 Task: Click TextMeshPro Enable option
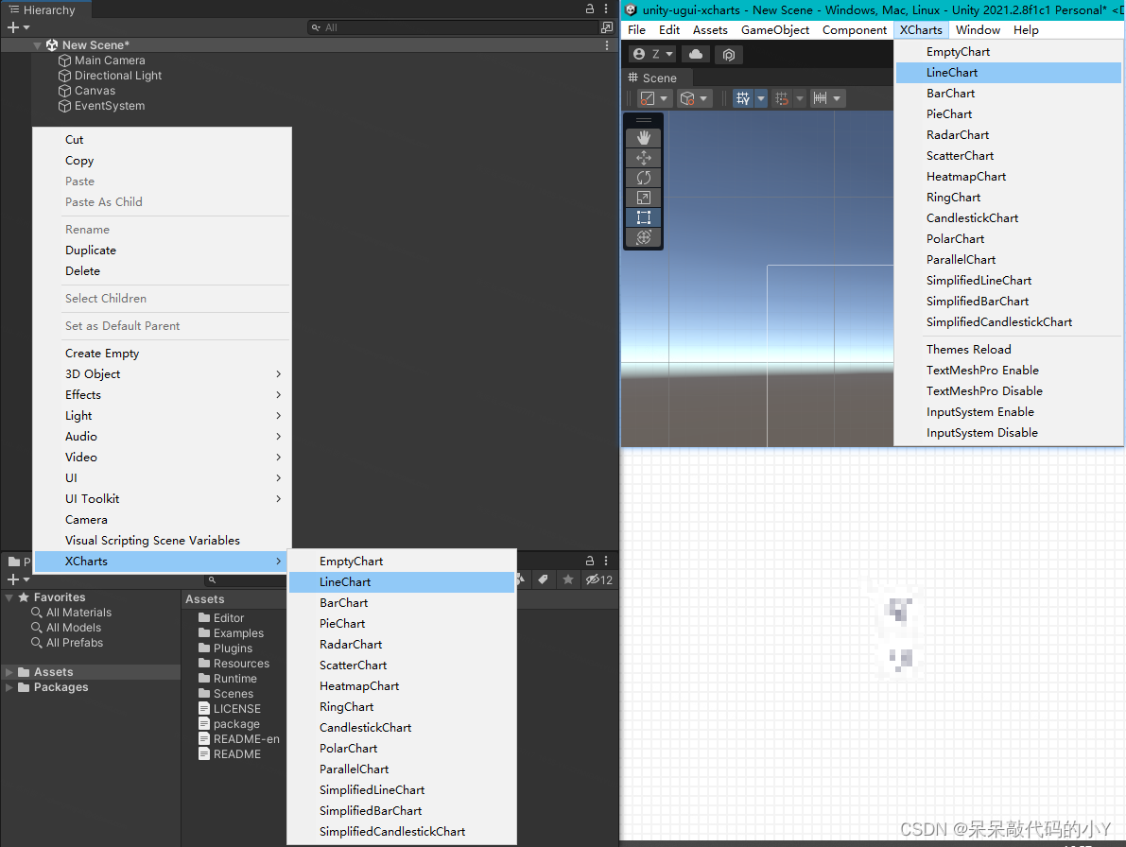pos(1008,371)
